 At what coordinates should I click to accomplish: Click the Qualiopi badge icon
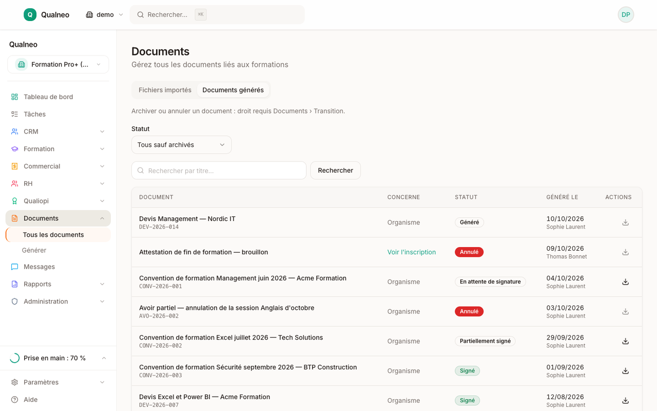[14, 201]
